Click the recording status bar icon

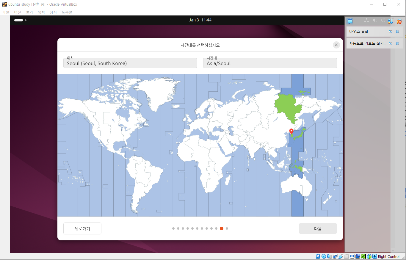(x=358, y=256)
